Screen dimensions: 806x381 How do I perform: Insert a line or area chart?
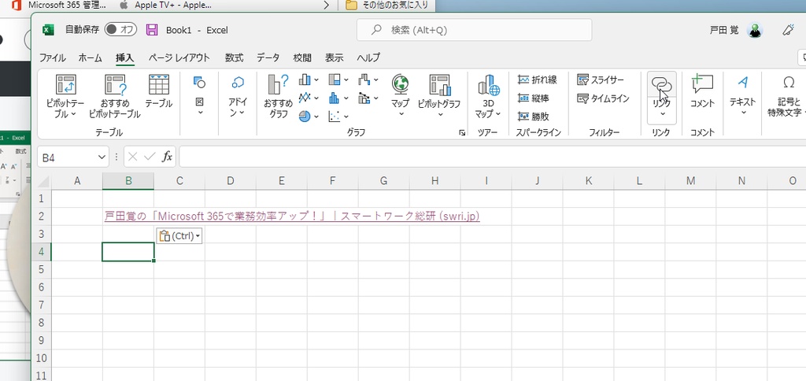pos(305,98)
